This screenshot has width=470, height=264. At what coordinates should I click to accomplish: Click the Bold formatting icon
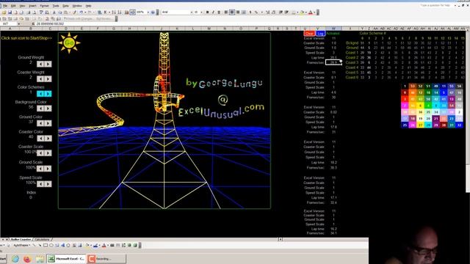(x=207, y=12)
